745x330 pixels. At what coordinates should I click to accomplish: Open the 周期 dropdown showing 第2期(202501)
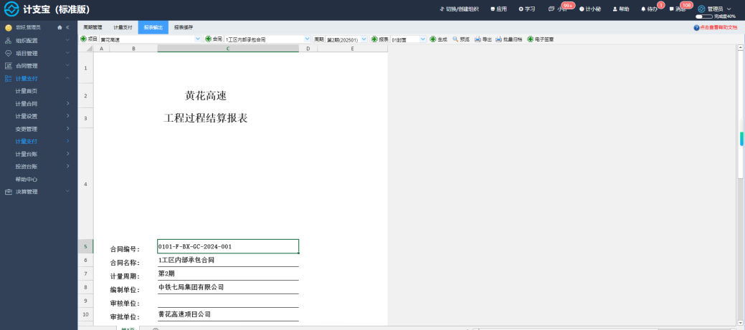pos(346,39)
